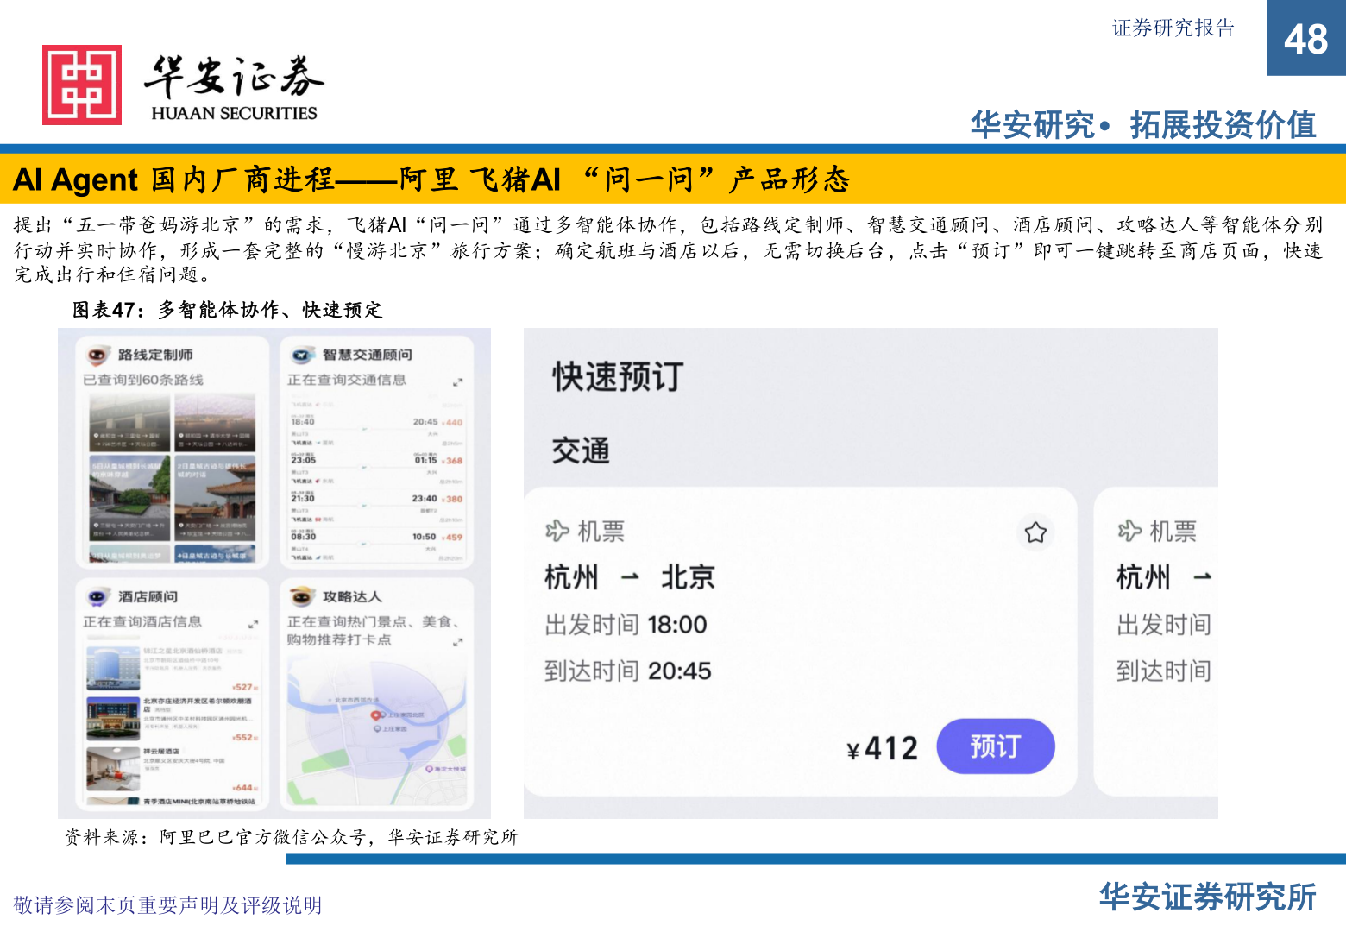Click the 资料来源 source note
Image resolution: width=1346 pixels, height=932 pixels.
coord(291,837)
